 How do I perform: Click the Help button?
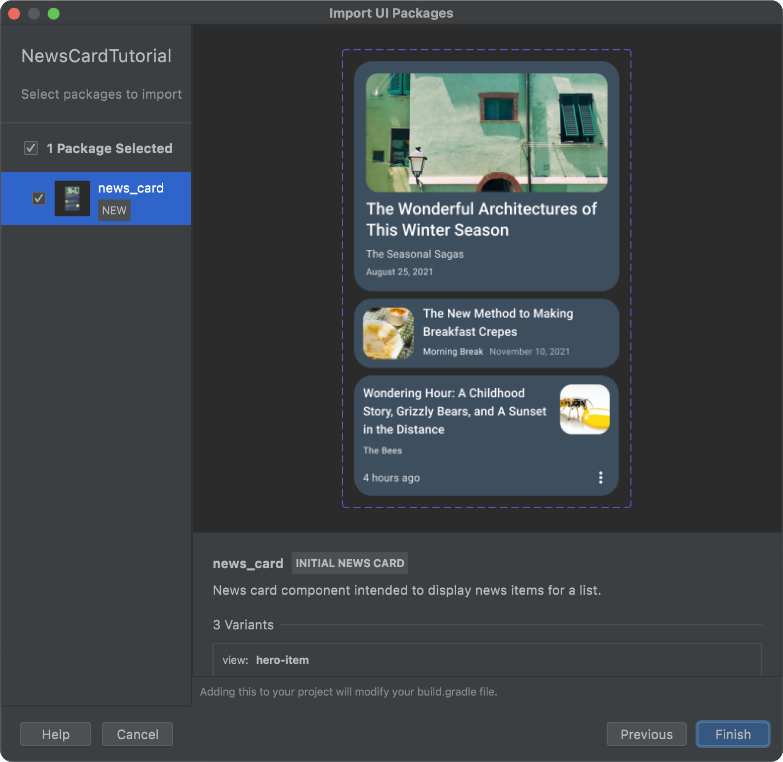click(x=55, y=734)
